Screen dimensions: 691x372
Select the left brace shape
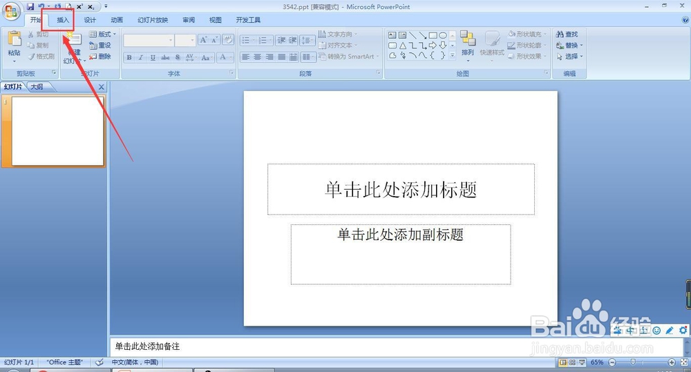433,55
